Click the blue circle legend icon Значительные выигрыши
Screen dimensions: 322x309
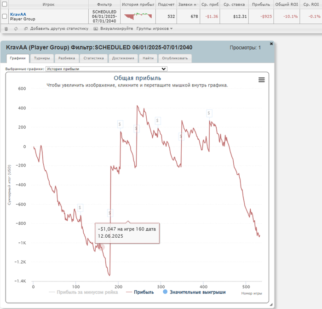pos(165,292)
